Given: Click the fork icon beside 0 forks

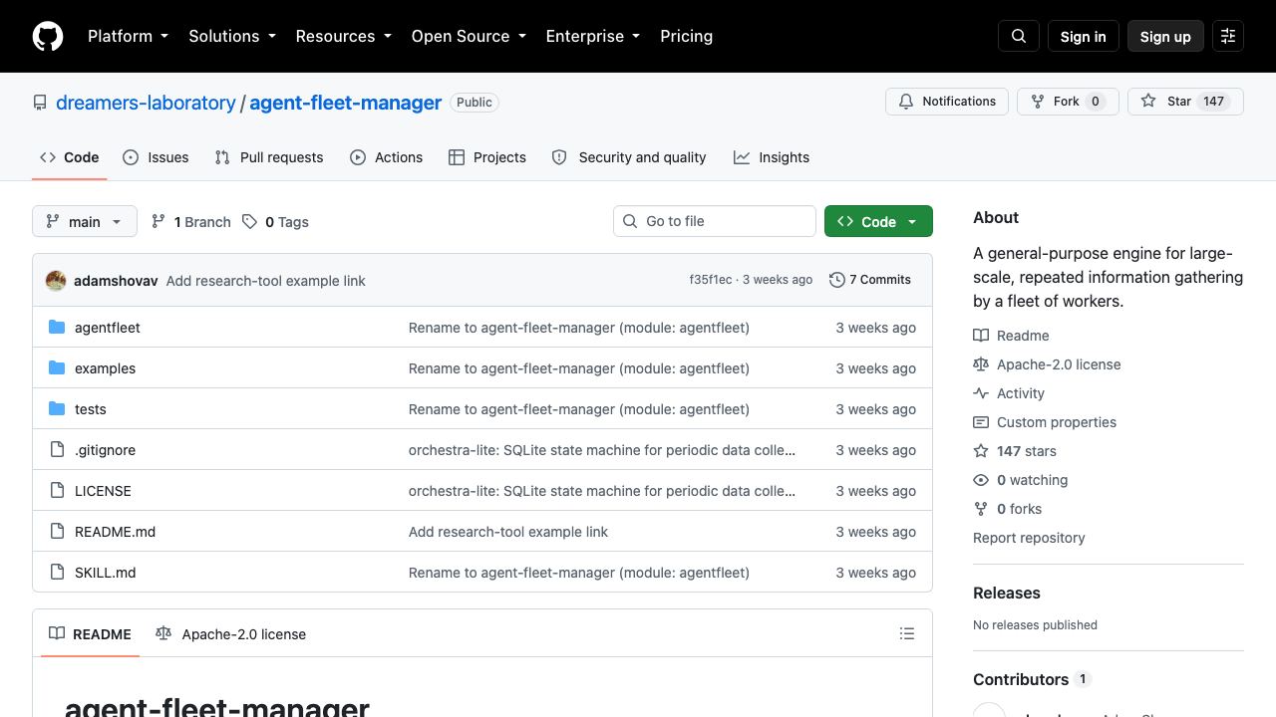Looking at the screenshot, I should coord(981,509).
